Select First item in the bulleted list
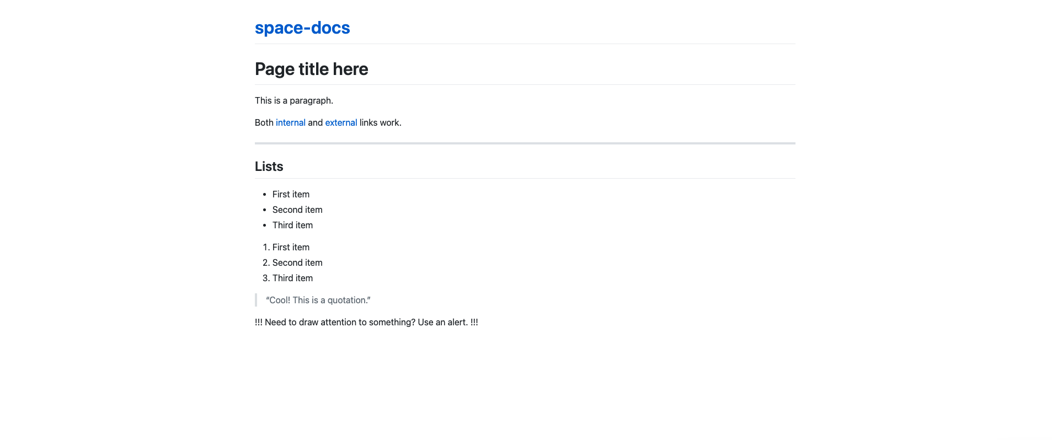The height and width of the screenshot is (440, 1052). (291, 194)
